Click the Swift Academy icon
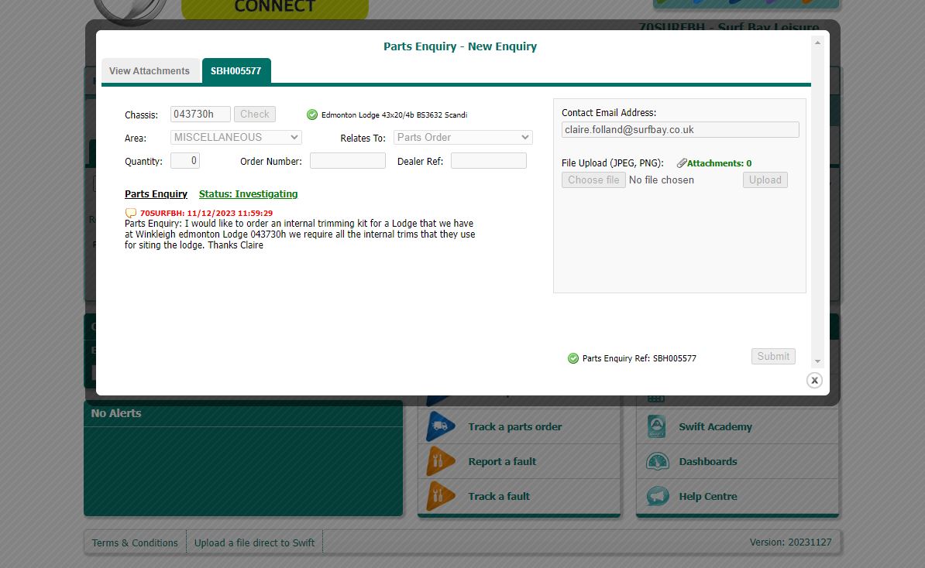 pos(657,426)
